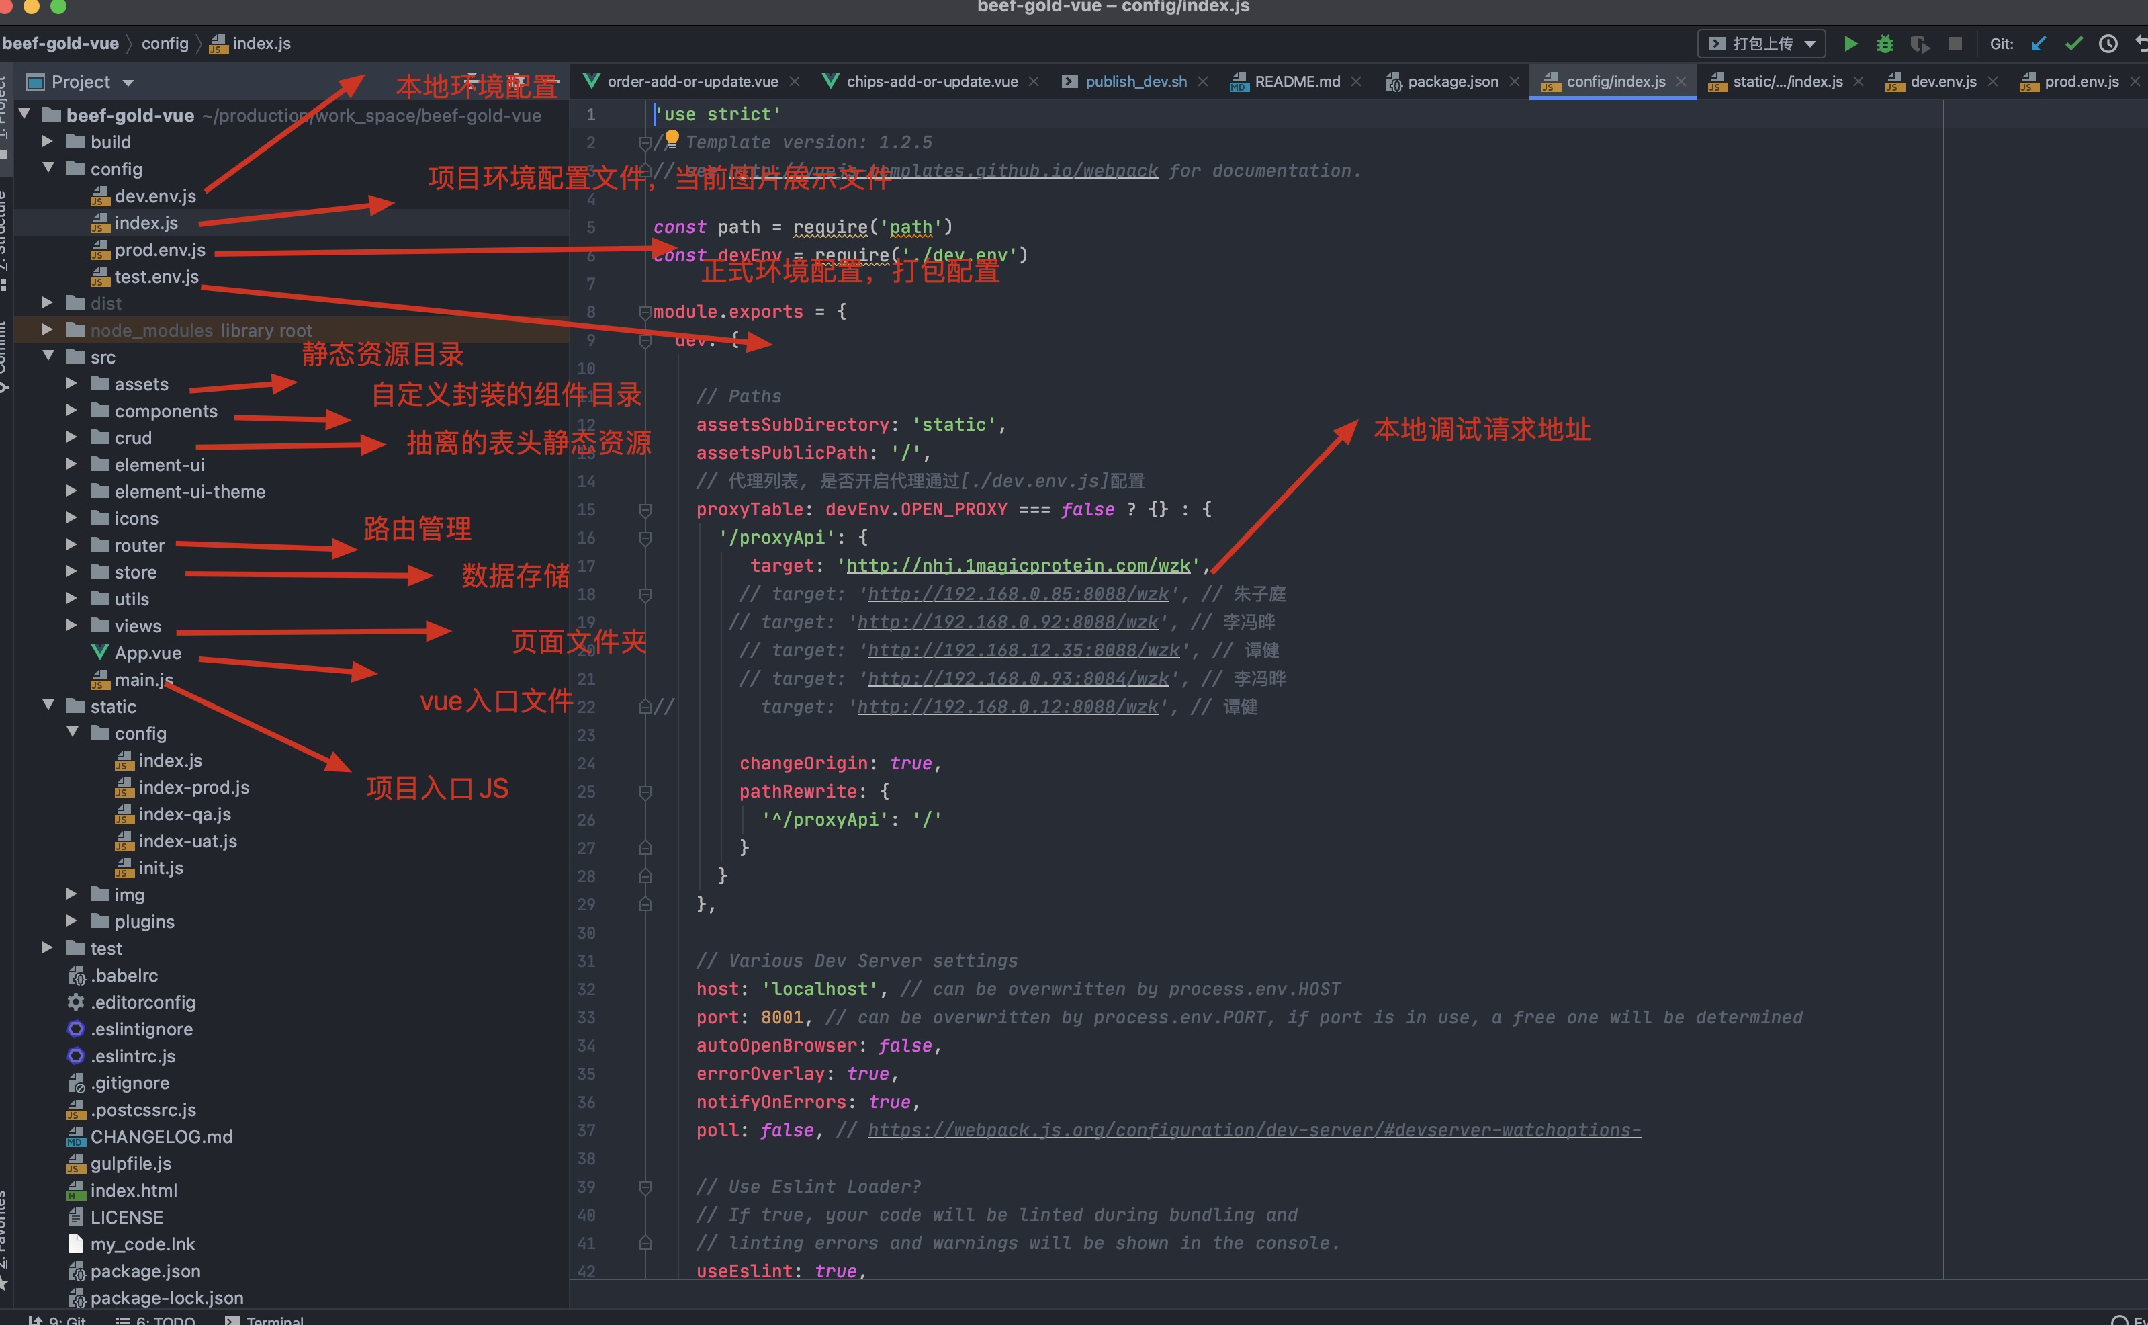Open the 打包上传 run configuration dropdown

[x=1762, y=44]
